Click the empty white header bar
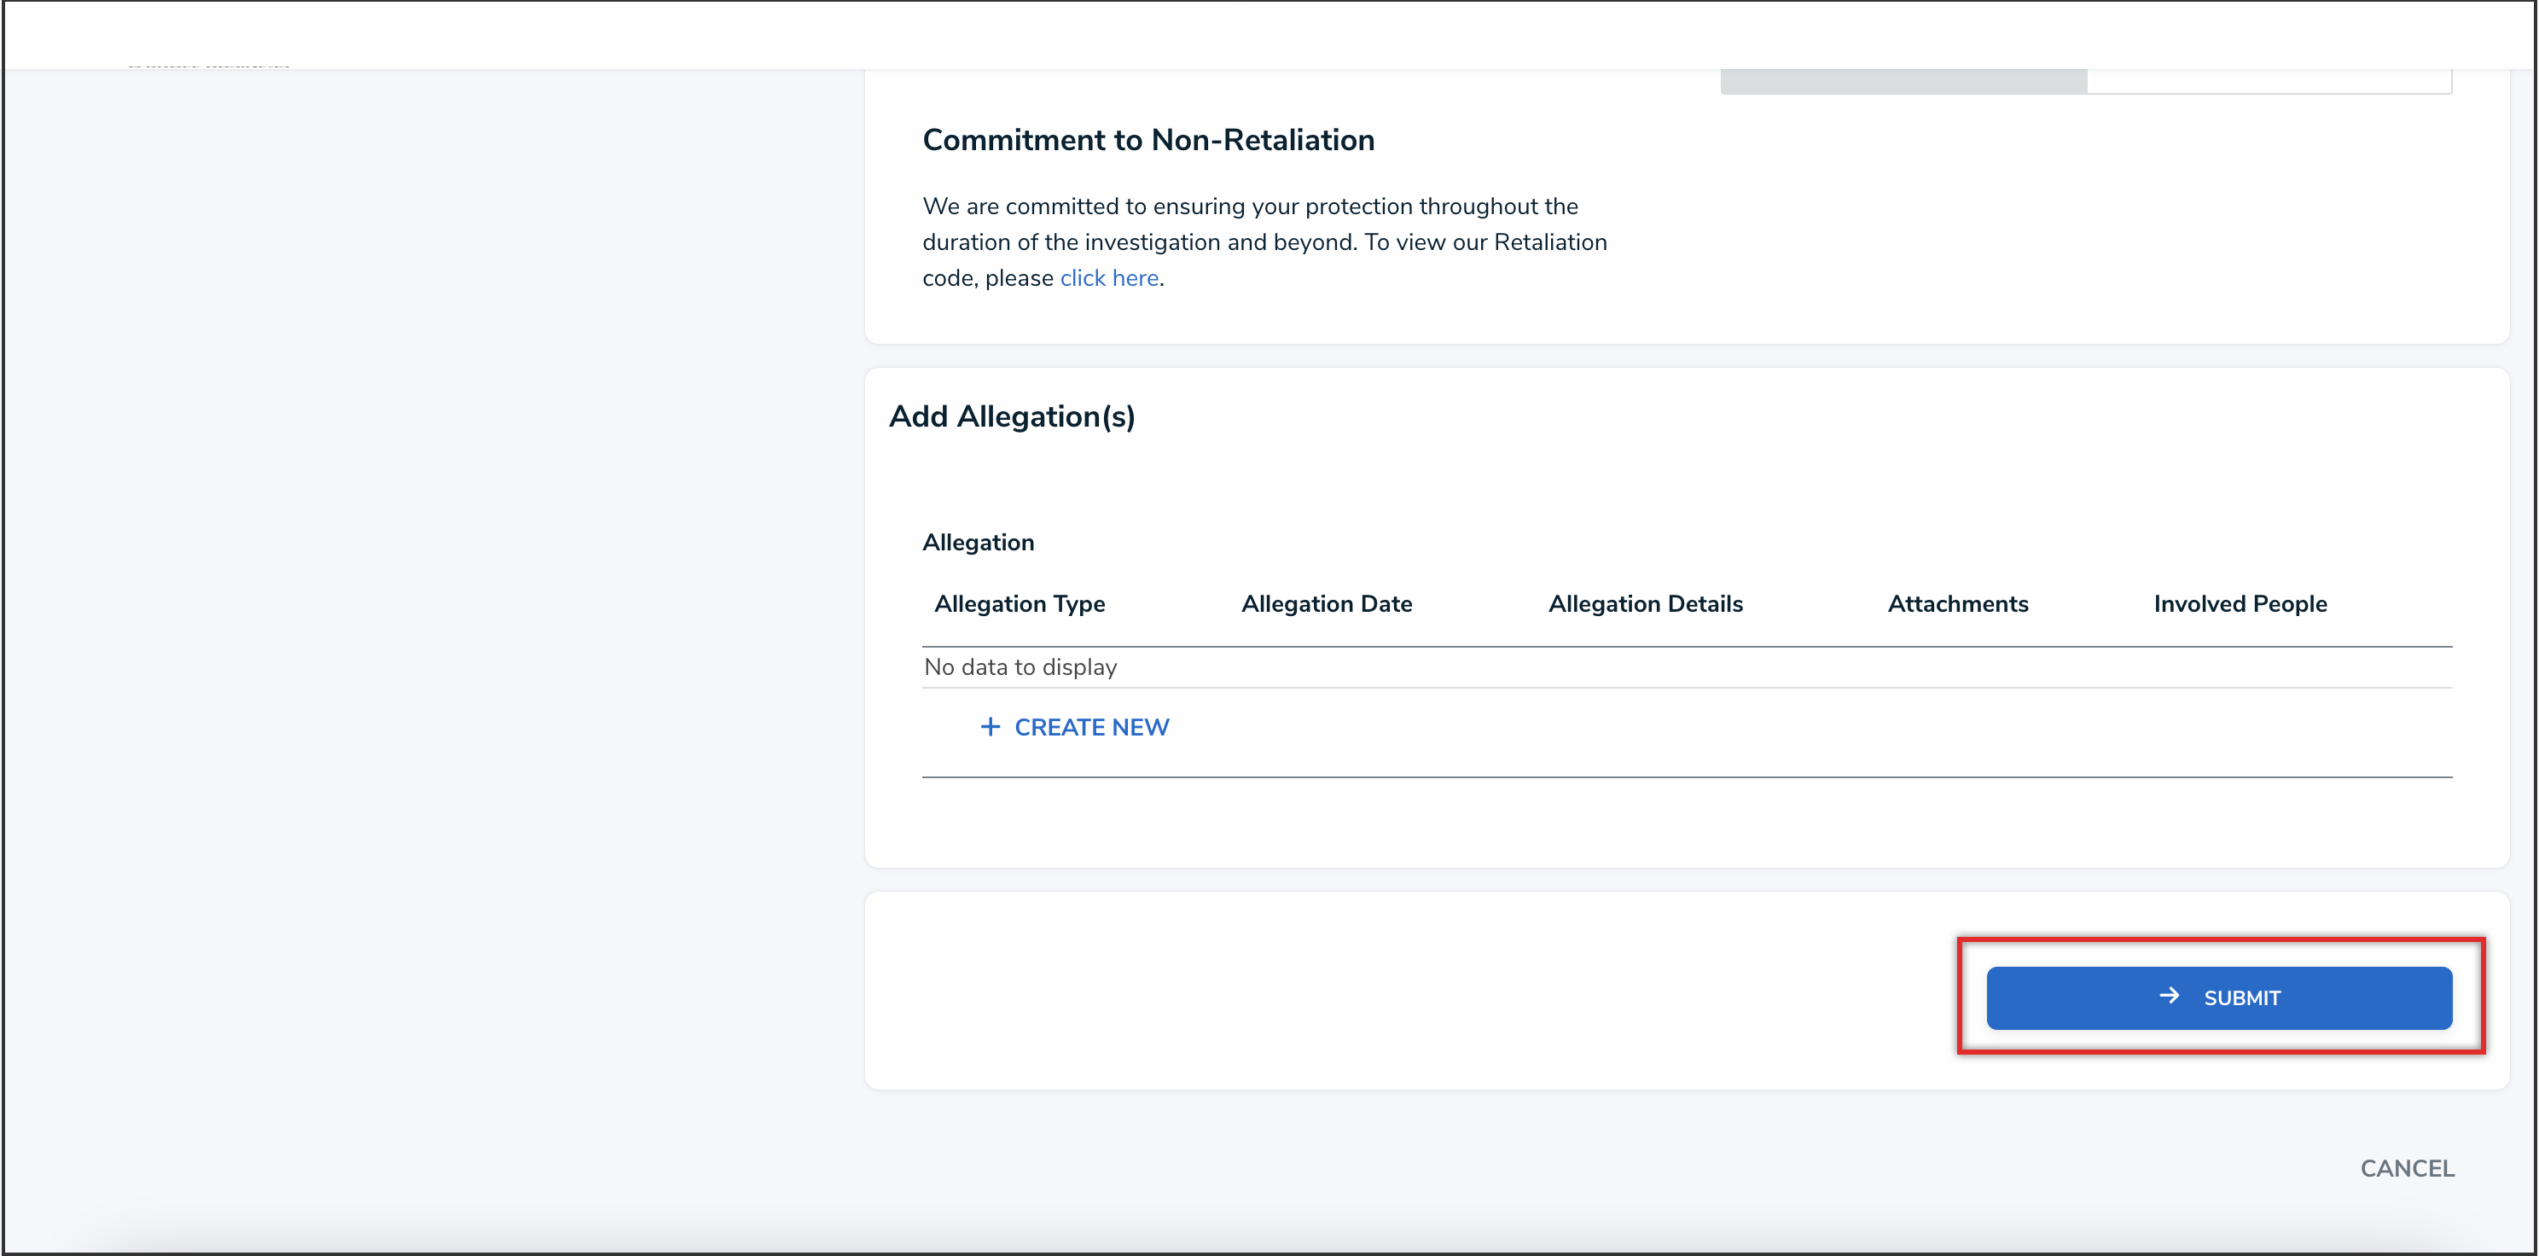Screen dimensions: 2539x1256 pyautogui.click(x=1269, y=34)
